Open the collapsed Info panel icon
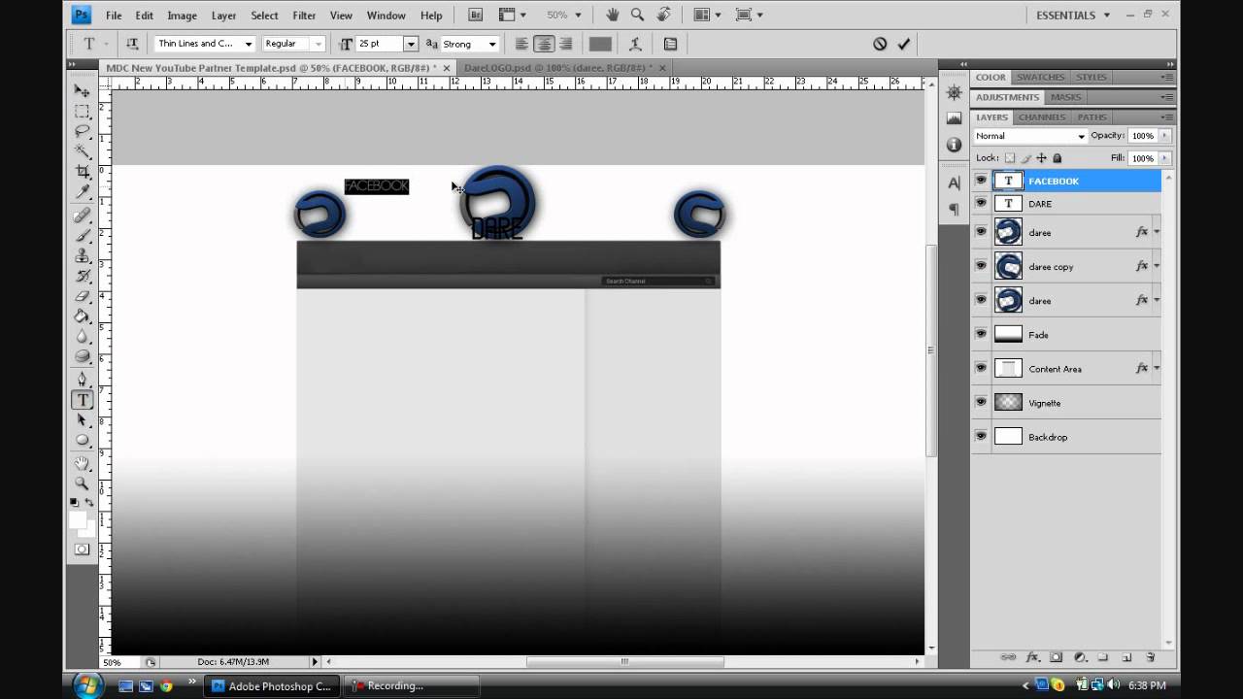This screenshot has width=1243, height=699. pyautogui.click(x=954, y=144)
